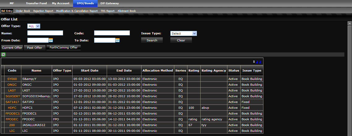
Task: Click into the Name input field
Action: click(45, 33)
